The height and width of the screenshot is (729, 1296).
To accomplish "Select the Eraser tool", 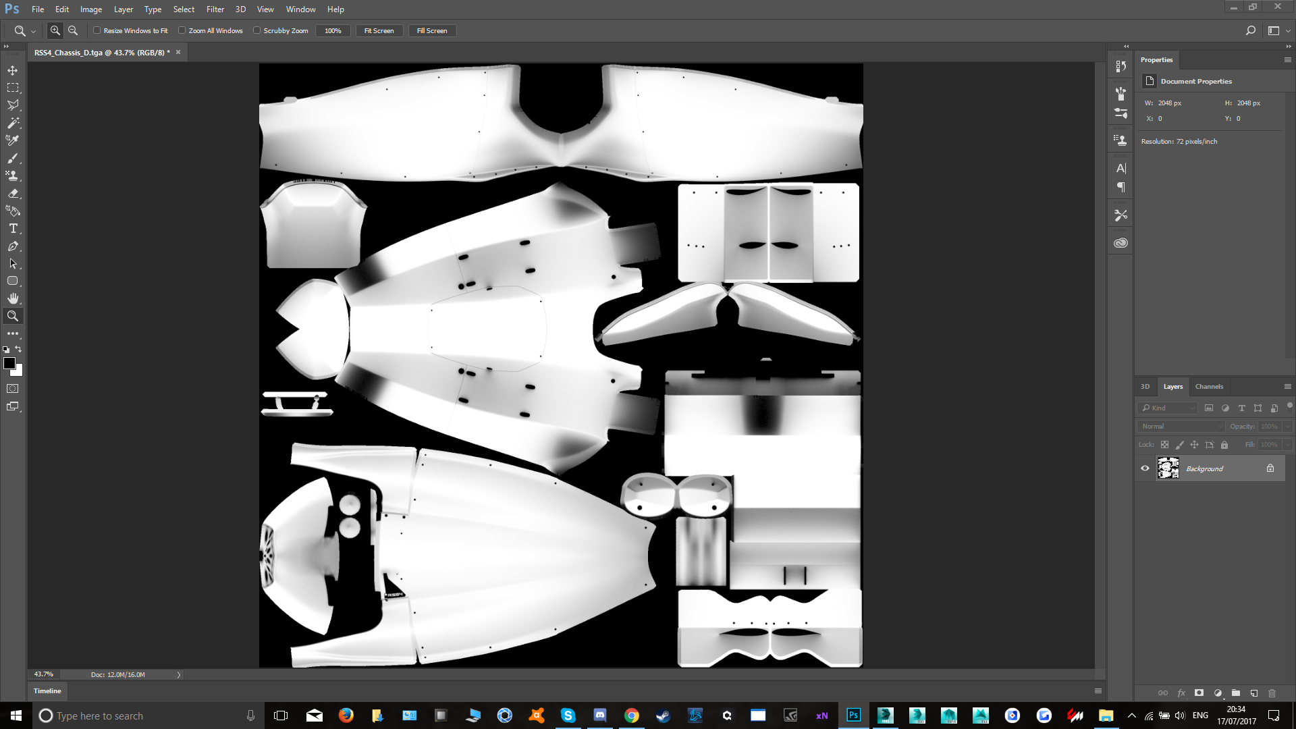I will pyautogui.click(x=13, y=193).
